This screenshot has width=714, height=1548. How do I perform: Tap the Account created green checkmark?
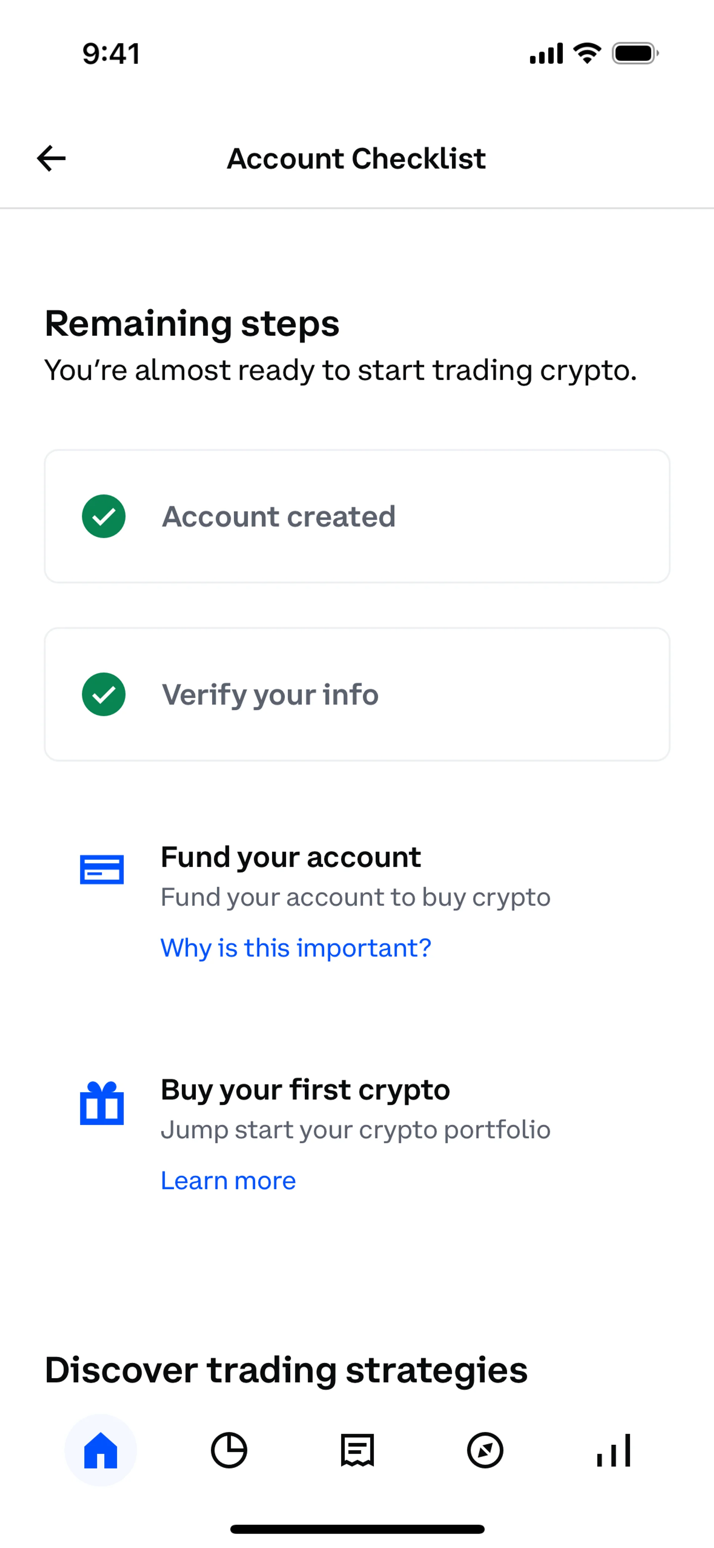pyautogui.click(x=104, y=516)
